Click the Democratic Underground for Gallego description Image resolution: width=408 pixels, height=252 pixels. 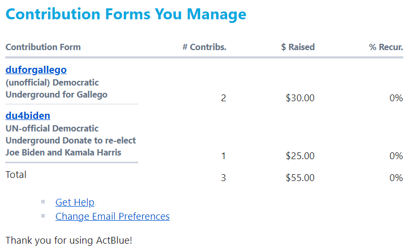click(56, 89)
